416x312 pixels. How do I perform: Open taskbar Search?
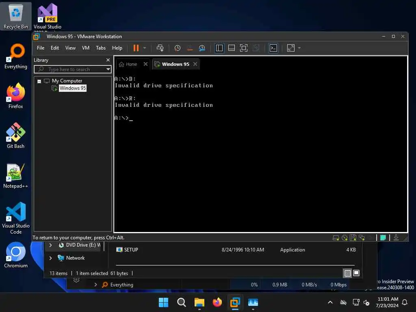[x=182, y=302]
